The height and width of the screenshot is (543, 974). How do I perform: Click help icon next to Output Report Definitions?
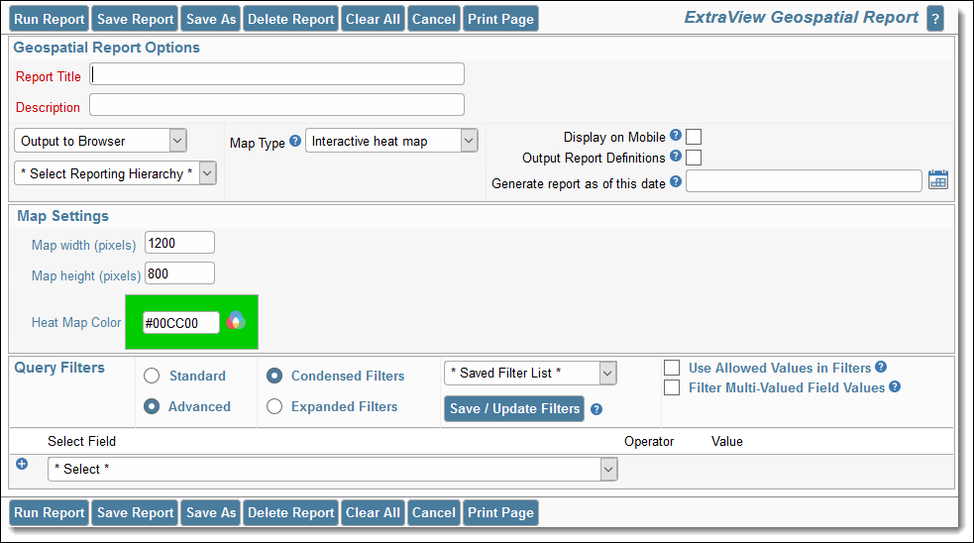coord(676,157)
